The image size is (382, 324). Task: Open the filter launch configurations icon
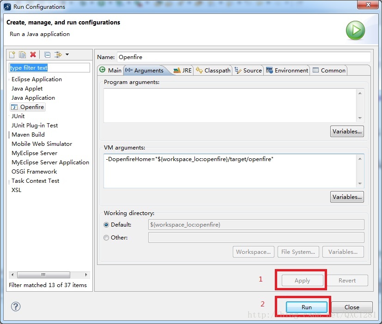[x=58, y=54]
